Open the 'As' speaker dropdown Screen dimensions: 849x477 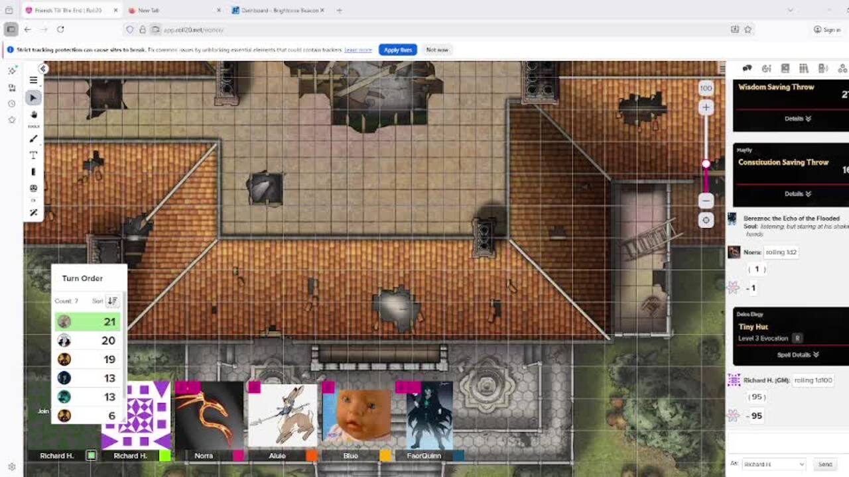pyautogui.click(x=773, y=464)
